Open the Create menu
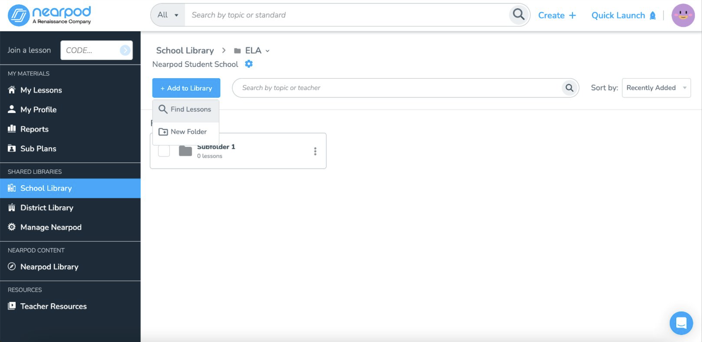The width and height of the screenshot is (702, 342). (557, 15)
